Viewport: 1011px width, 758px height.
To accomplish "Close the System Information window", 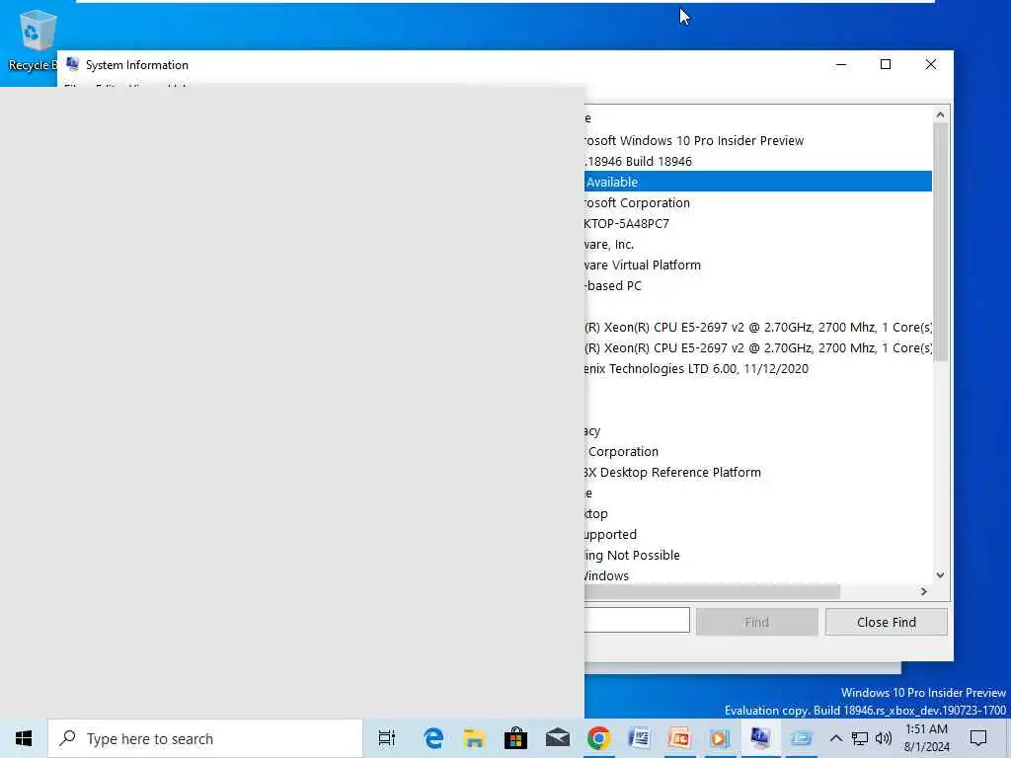I will (930, 64).
